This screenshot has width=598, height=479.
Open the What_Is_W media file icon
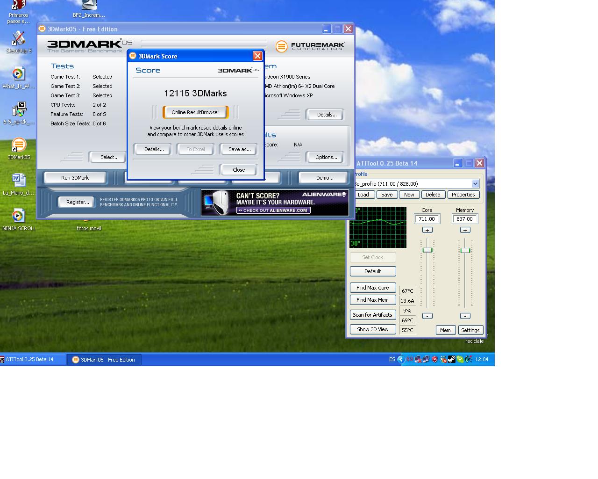tap(19, 74)
